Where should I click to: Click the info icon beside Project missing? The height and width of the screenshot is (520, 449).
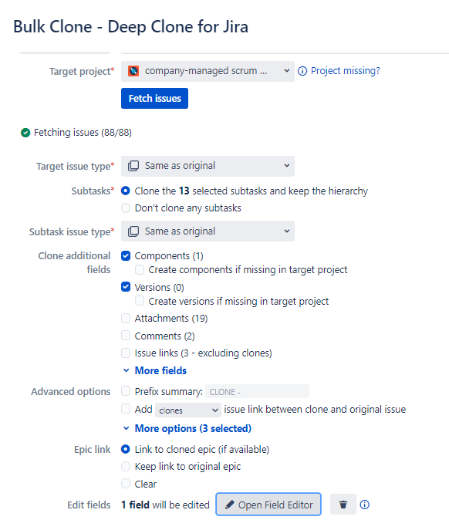click(302, 71)
